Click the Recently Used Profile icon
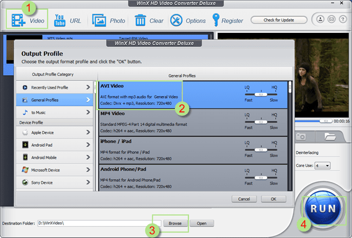This screenshot has width=352, height=238. [25, 87]
